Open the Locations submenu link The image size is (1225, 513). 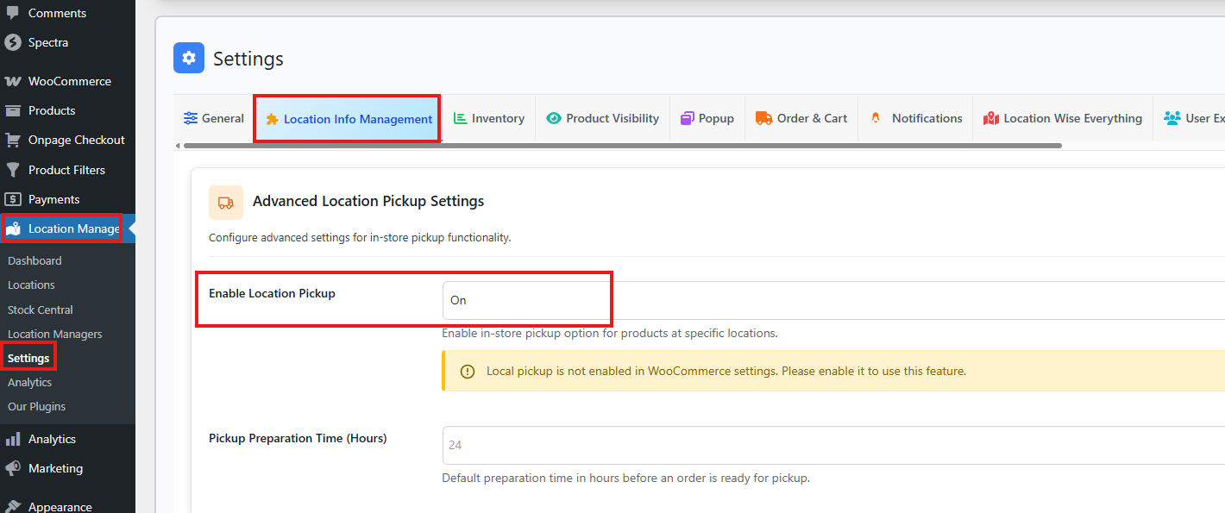[x=31, y=285]
